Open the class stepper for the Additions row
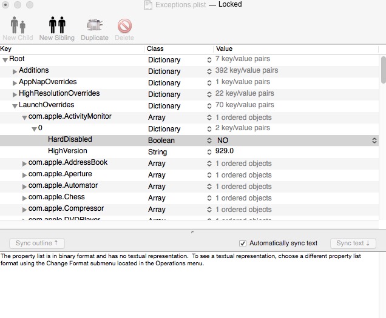The height and width of the screenshot is (318, 386). pos(209,71)
